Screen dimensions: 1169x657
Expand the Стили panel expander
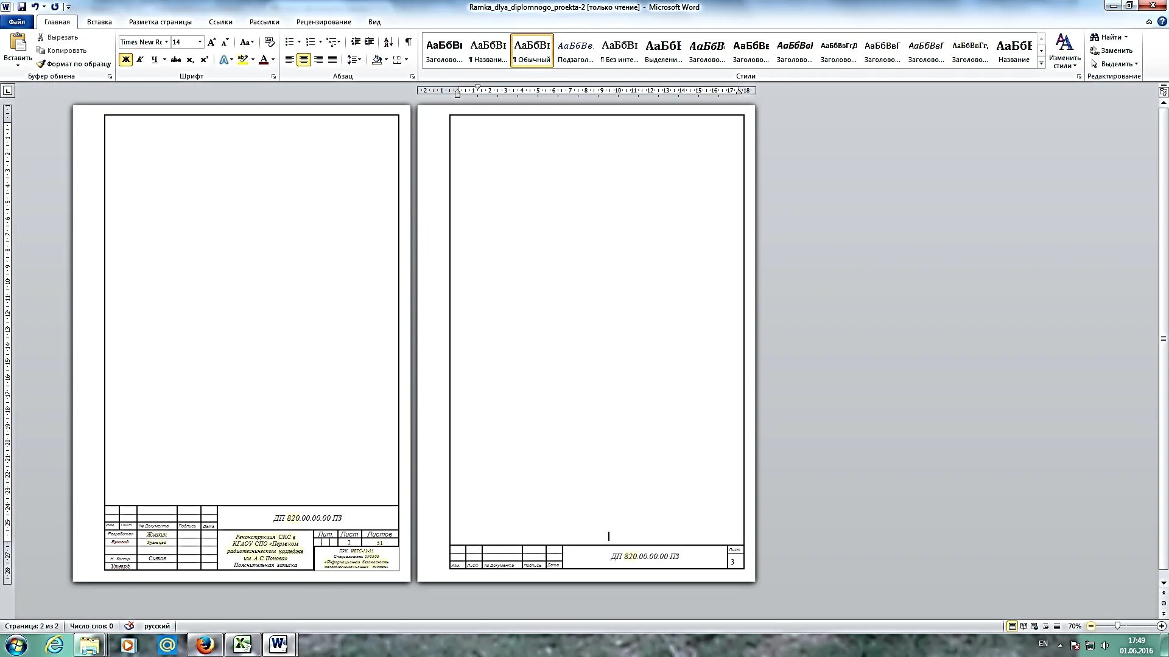(x=1080, y=75)
